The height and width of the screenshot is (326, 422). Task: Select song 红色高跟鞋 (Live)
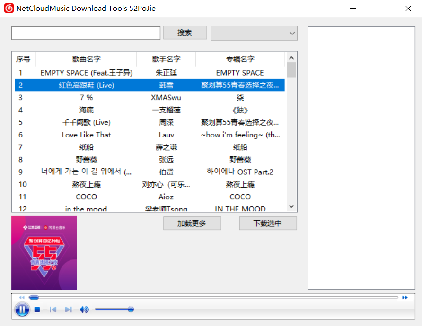click(87, 85)
